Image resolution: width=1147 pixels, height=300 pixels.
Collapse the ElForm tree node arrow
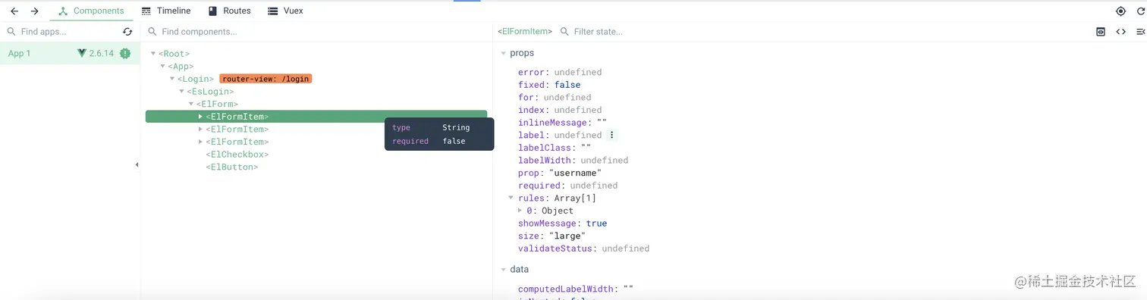pos(191,104)
